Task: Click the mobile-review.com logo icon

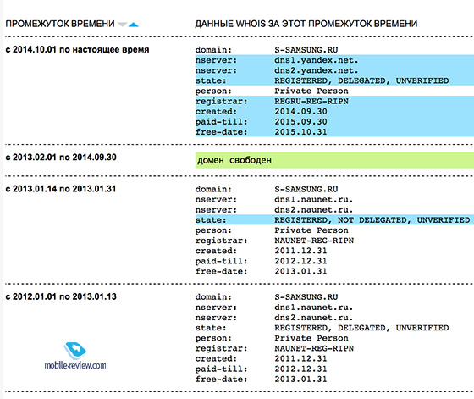Action: pyautogui.click(x=75, y=351)
